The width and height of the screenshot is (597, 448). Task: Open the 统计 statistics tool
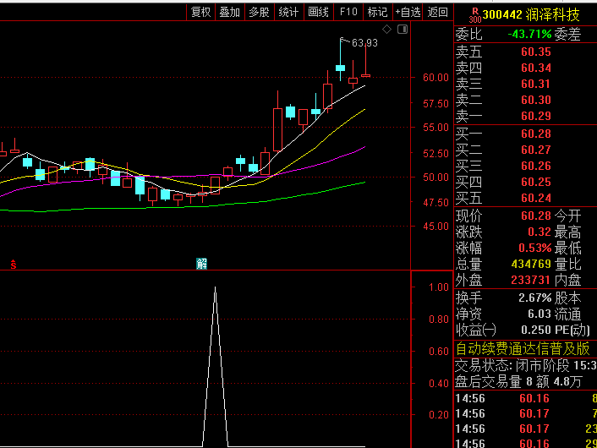tap(288, 12)
